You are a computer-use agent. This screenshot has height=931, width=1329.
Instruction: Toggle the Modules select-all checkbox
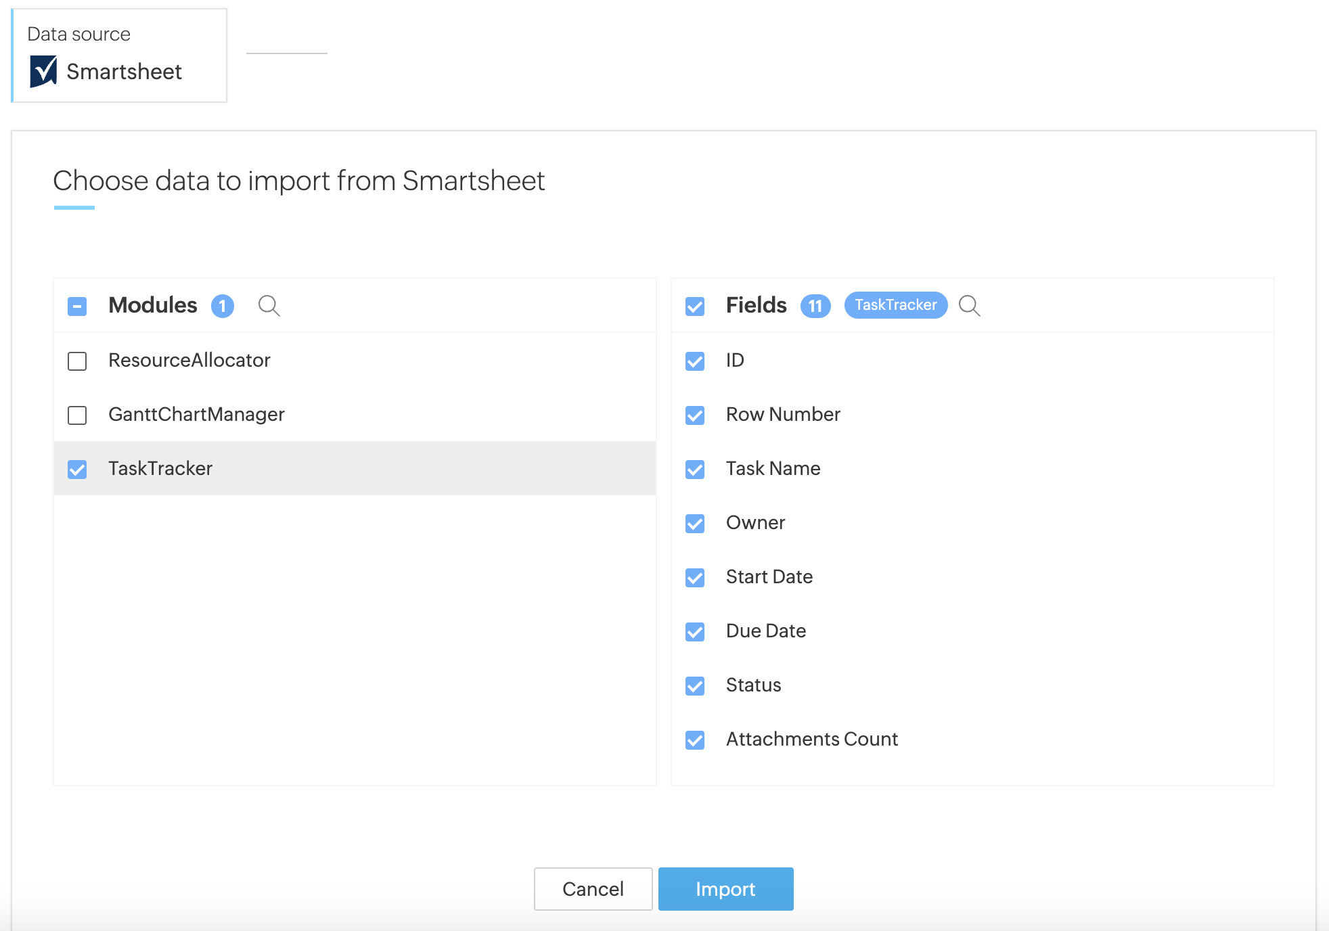pyautogui.click(x=77, y=306)
